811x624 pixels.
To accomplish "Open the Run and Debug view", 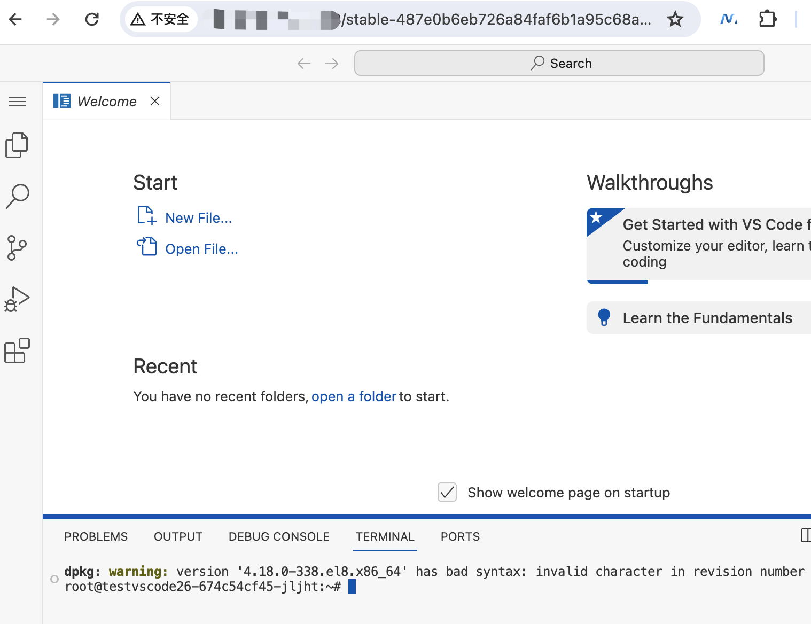I will tap(17, 299).
